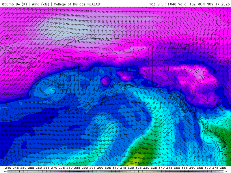Click the 280 color scale label
Screen dimensions: 231x173
click(x=69, y=168)
